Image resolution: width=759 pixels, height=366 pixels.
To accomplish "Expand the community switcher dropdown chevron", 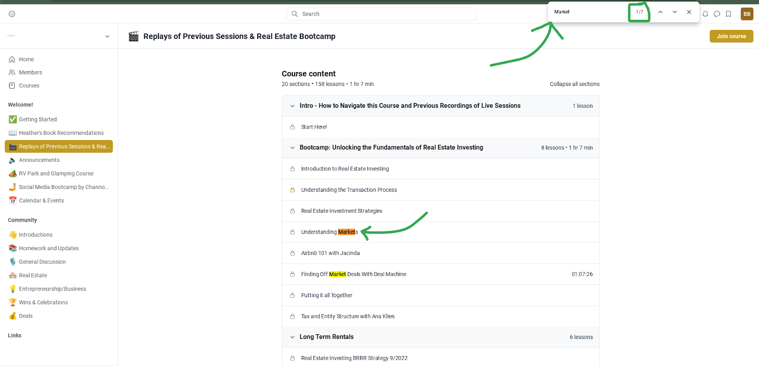I will (107, 36).
